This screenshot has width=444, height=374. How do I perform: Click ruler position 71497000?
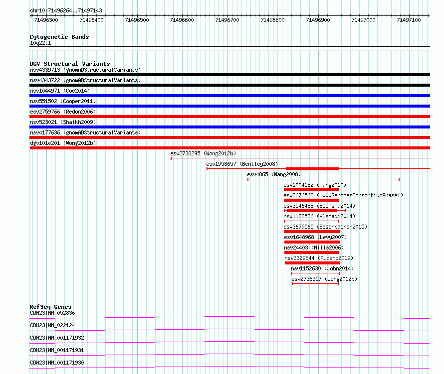363,20
